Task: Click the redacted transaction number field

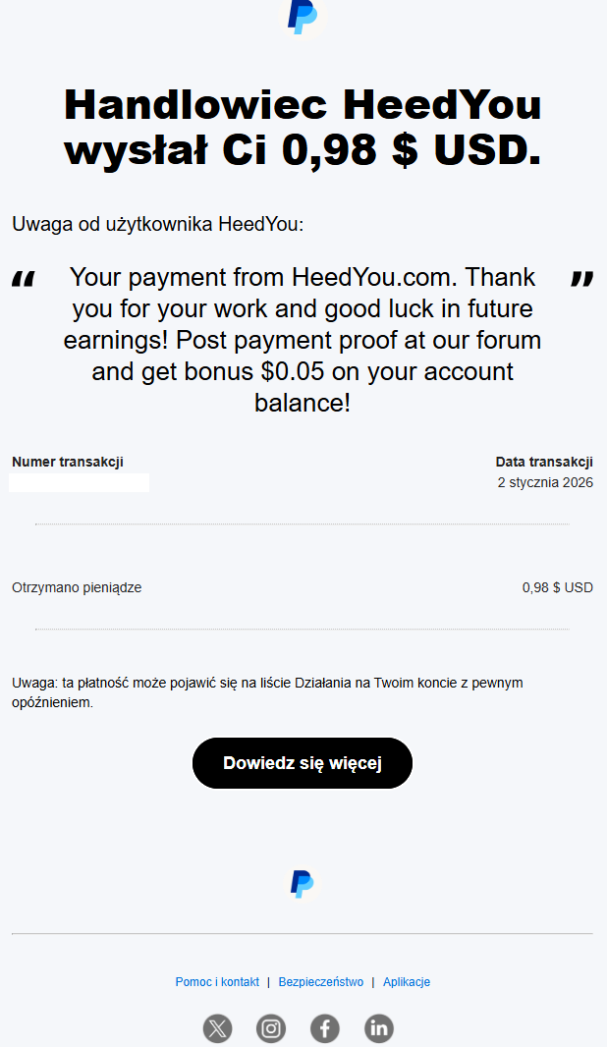Action: pos(80,482)
